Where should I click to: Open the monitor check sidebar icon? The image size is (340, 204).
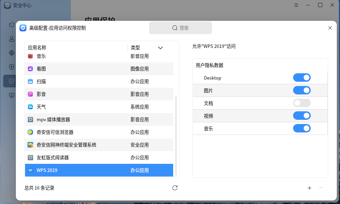[12, 95]
